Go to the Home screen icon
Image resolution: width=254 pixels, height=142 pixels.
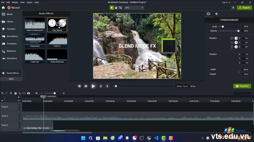coord(3,7)
